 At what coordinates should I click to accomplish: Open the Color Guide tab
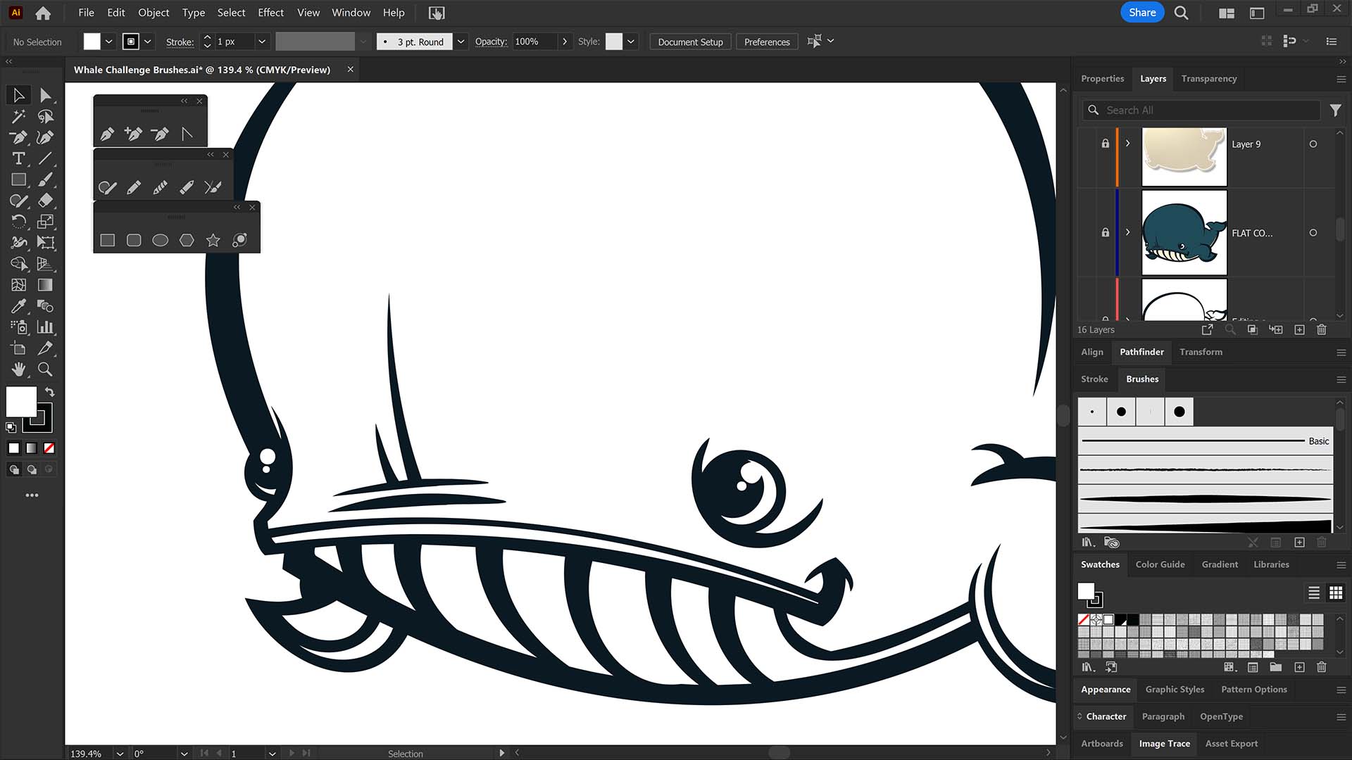pos(1160,564)
